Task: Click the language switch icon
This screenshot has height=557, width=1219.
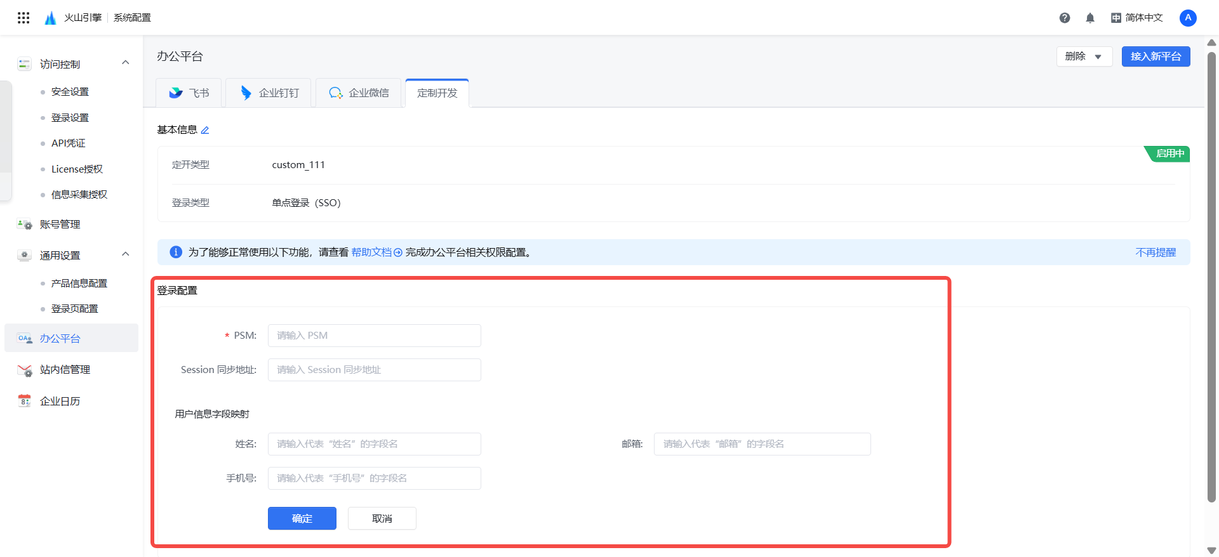Action: 1116,18
